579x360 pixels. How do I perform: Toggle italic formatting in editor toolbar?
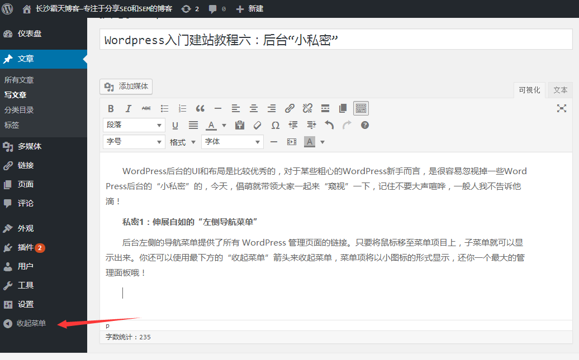(x=128, y=108)
